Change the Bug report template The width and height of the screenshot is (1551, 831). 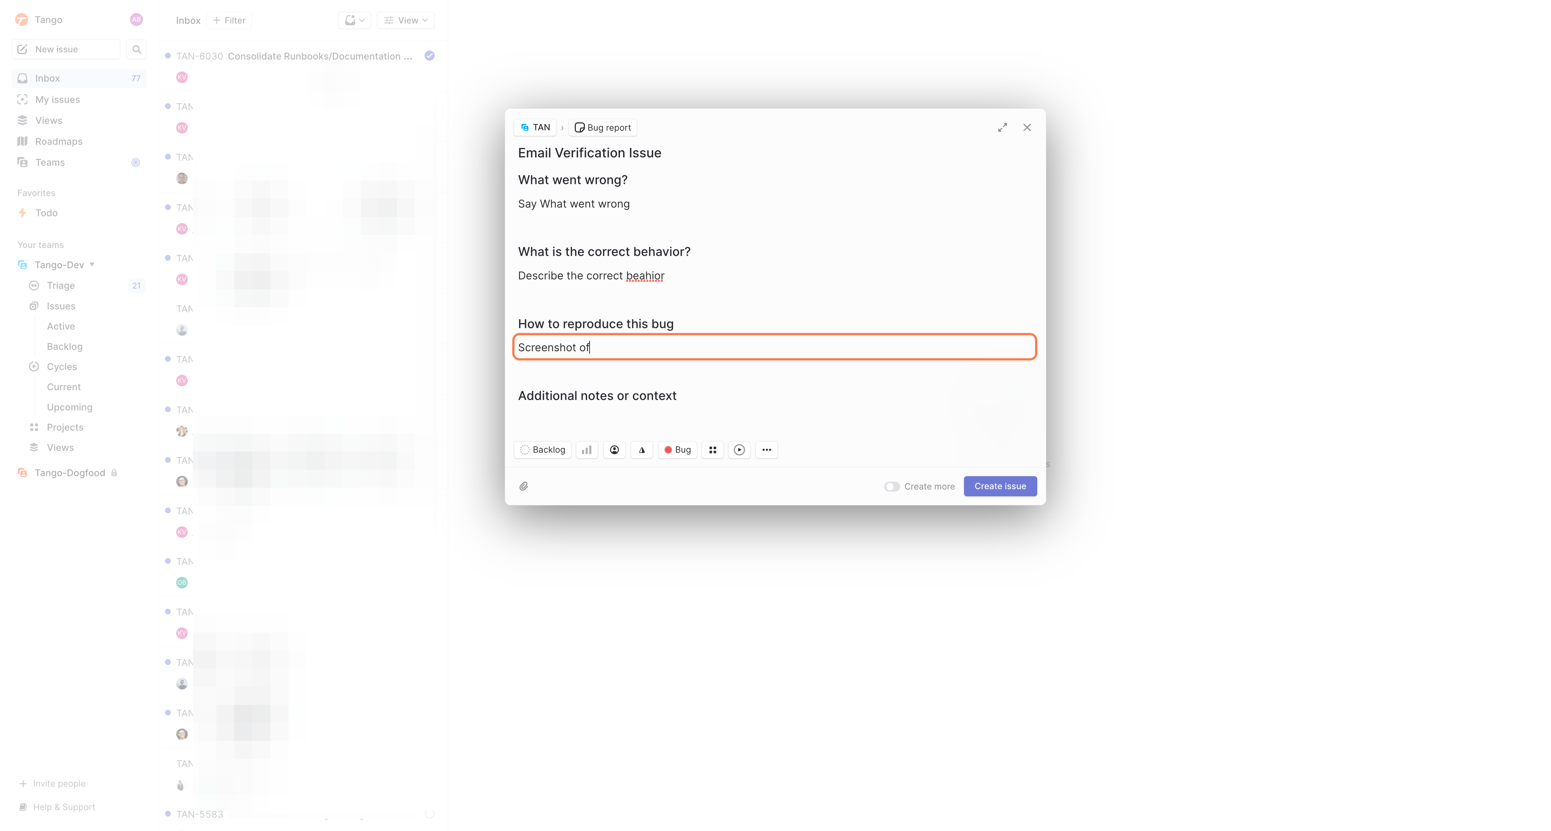coord(603,128)
